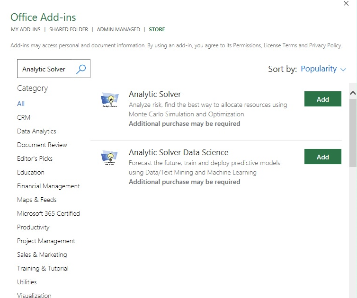The height and width of the screenshot is (298, 357).
Task: Click the magnifying glass search icon
Action: click(x=81, y=69)
